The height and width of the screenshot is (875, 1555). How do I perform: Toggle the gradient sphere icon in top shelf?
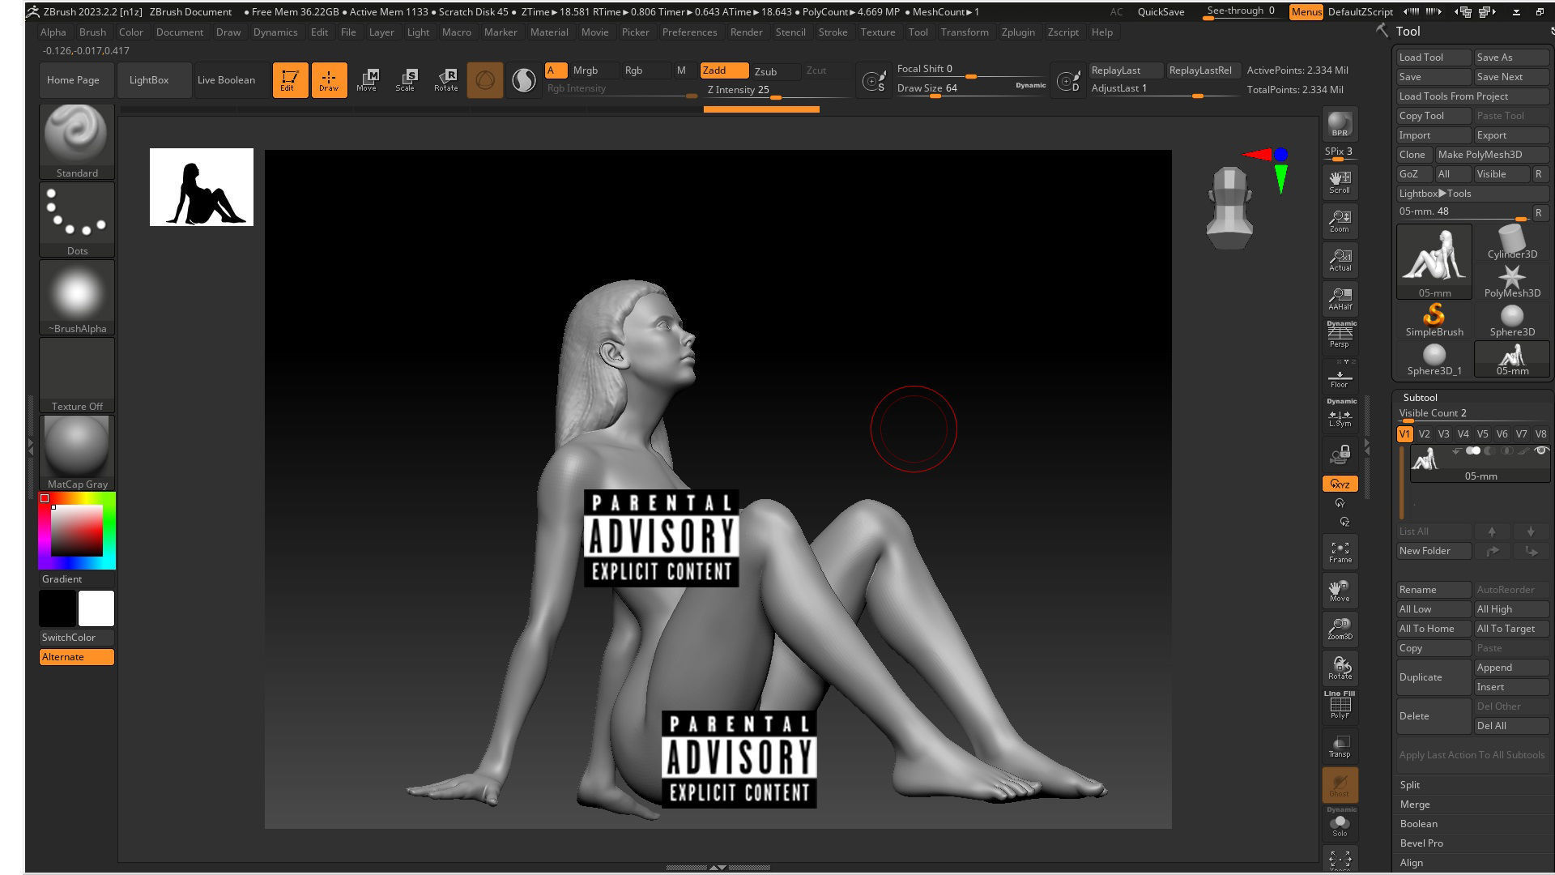(523, 79)
